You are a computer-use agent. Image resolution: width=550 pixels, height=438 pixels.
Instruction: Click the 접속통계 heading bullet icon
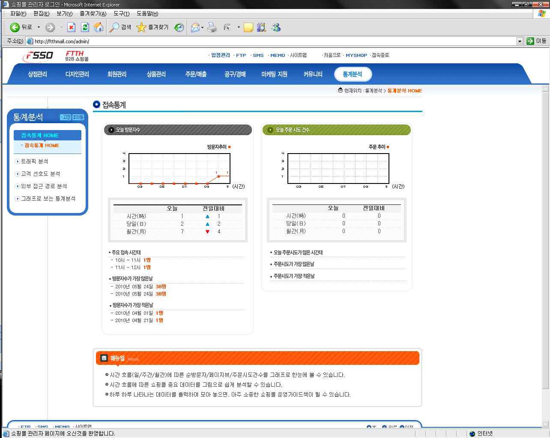96,104
